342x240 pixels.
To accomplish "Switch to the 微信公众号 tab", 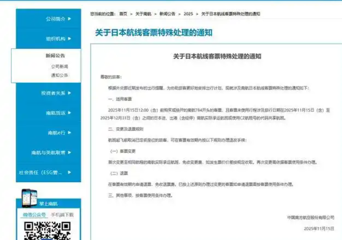I will coord(34,214).
